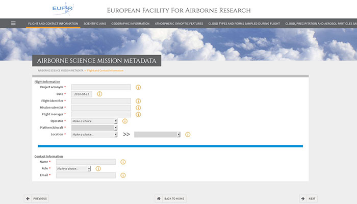Image resolution: width=357 pixels, height=204 pixels.
Task: Click info icon beside Location dropdowns
Action: [x=188, y=135]
